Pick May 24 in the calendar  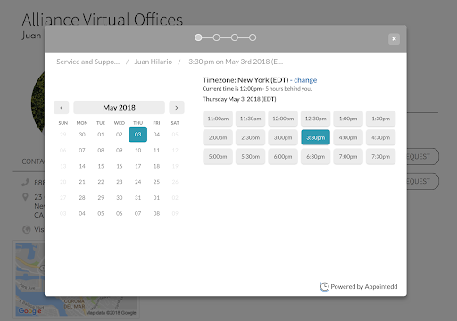[137, 182]
